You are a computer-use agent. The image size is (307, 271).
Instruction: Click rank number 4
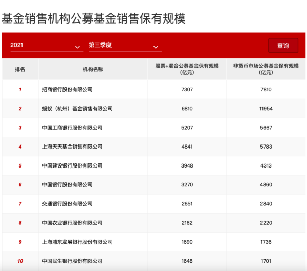[20, 147]
